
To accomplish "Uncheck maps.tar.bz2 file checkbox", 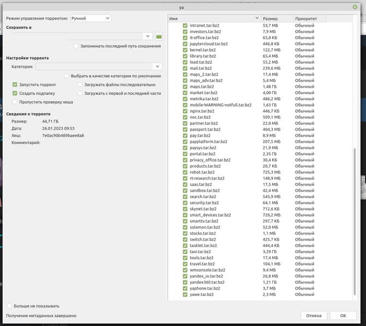I will click(x=185, y=87).
